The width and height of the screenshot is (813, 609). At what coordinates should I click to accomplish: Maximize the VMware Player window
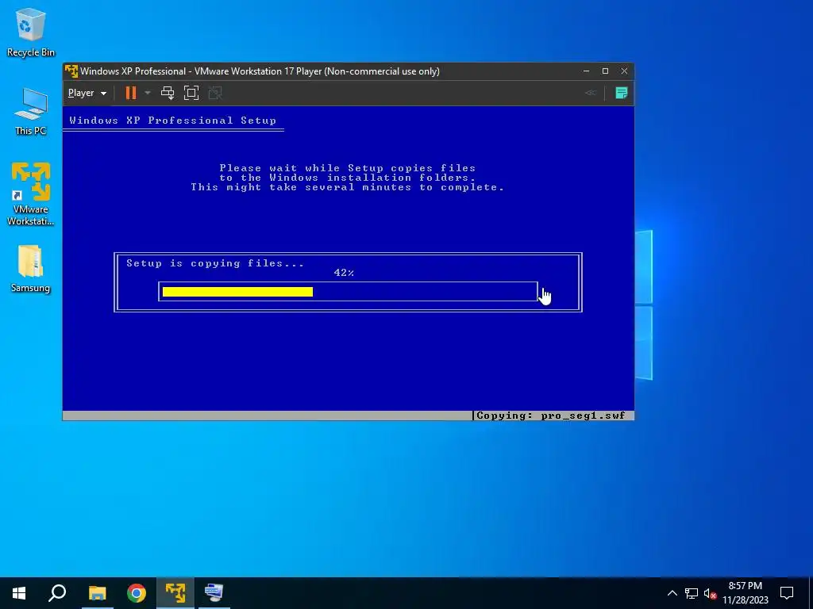pyautogui.click(x=605, y=71)
